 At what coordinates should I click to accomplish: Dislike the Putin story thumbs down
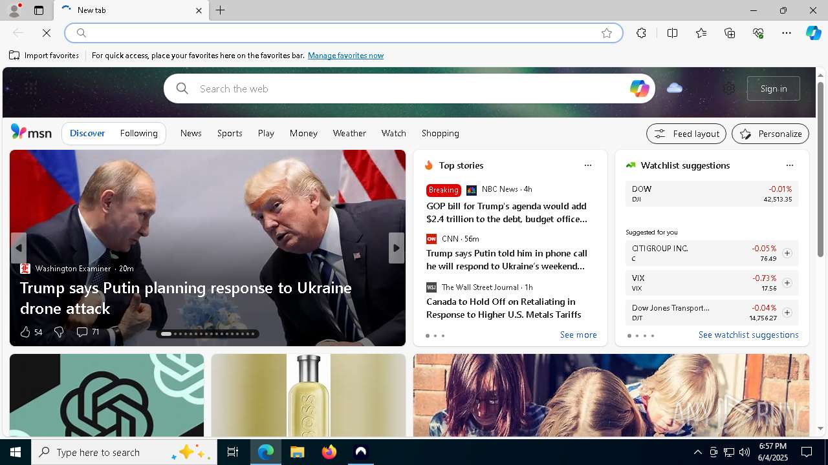[59, 332]
